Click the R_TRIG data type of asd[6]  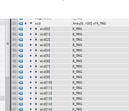(x=77, y=61)
